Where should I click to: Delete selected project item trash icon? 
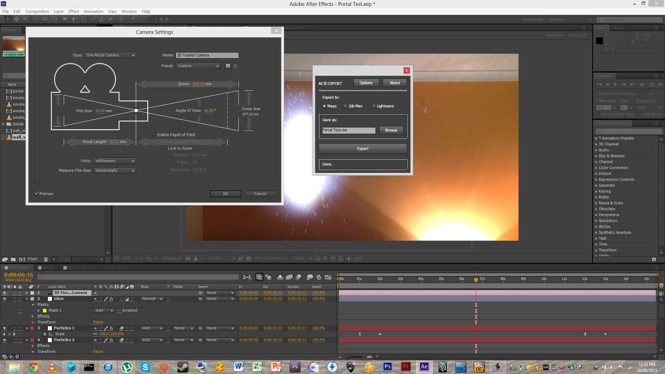point(46,259)
